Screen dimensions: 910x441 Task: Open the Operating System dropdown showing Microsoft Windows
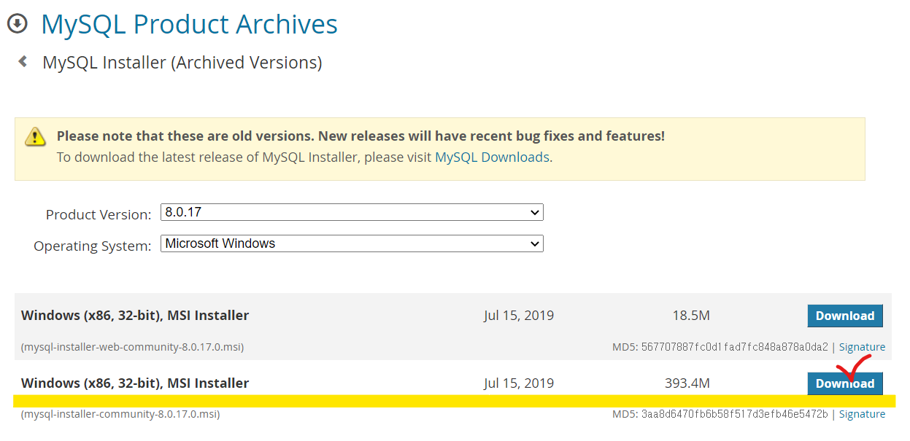click(x=352, y=243)
